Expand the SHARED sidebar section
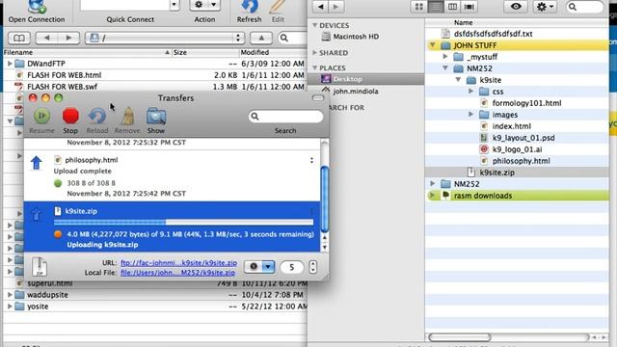 coord(315,52)
